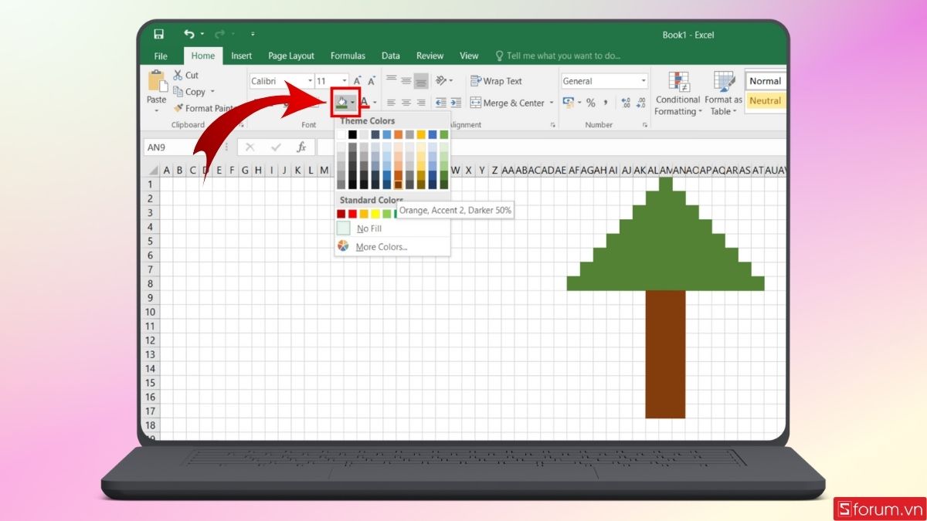
Task: Click the Align Left icon
Action: [x=391, y=103]
